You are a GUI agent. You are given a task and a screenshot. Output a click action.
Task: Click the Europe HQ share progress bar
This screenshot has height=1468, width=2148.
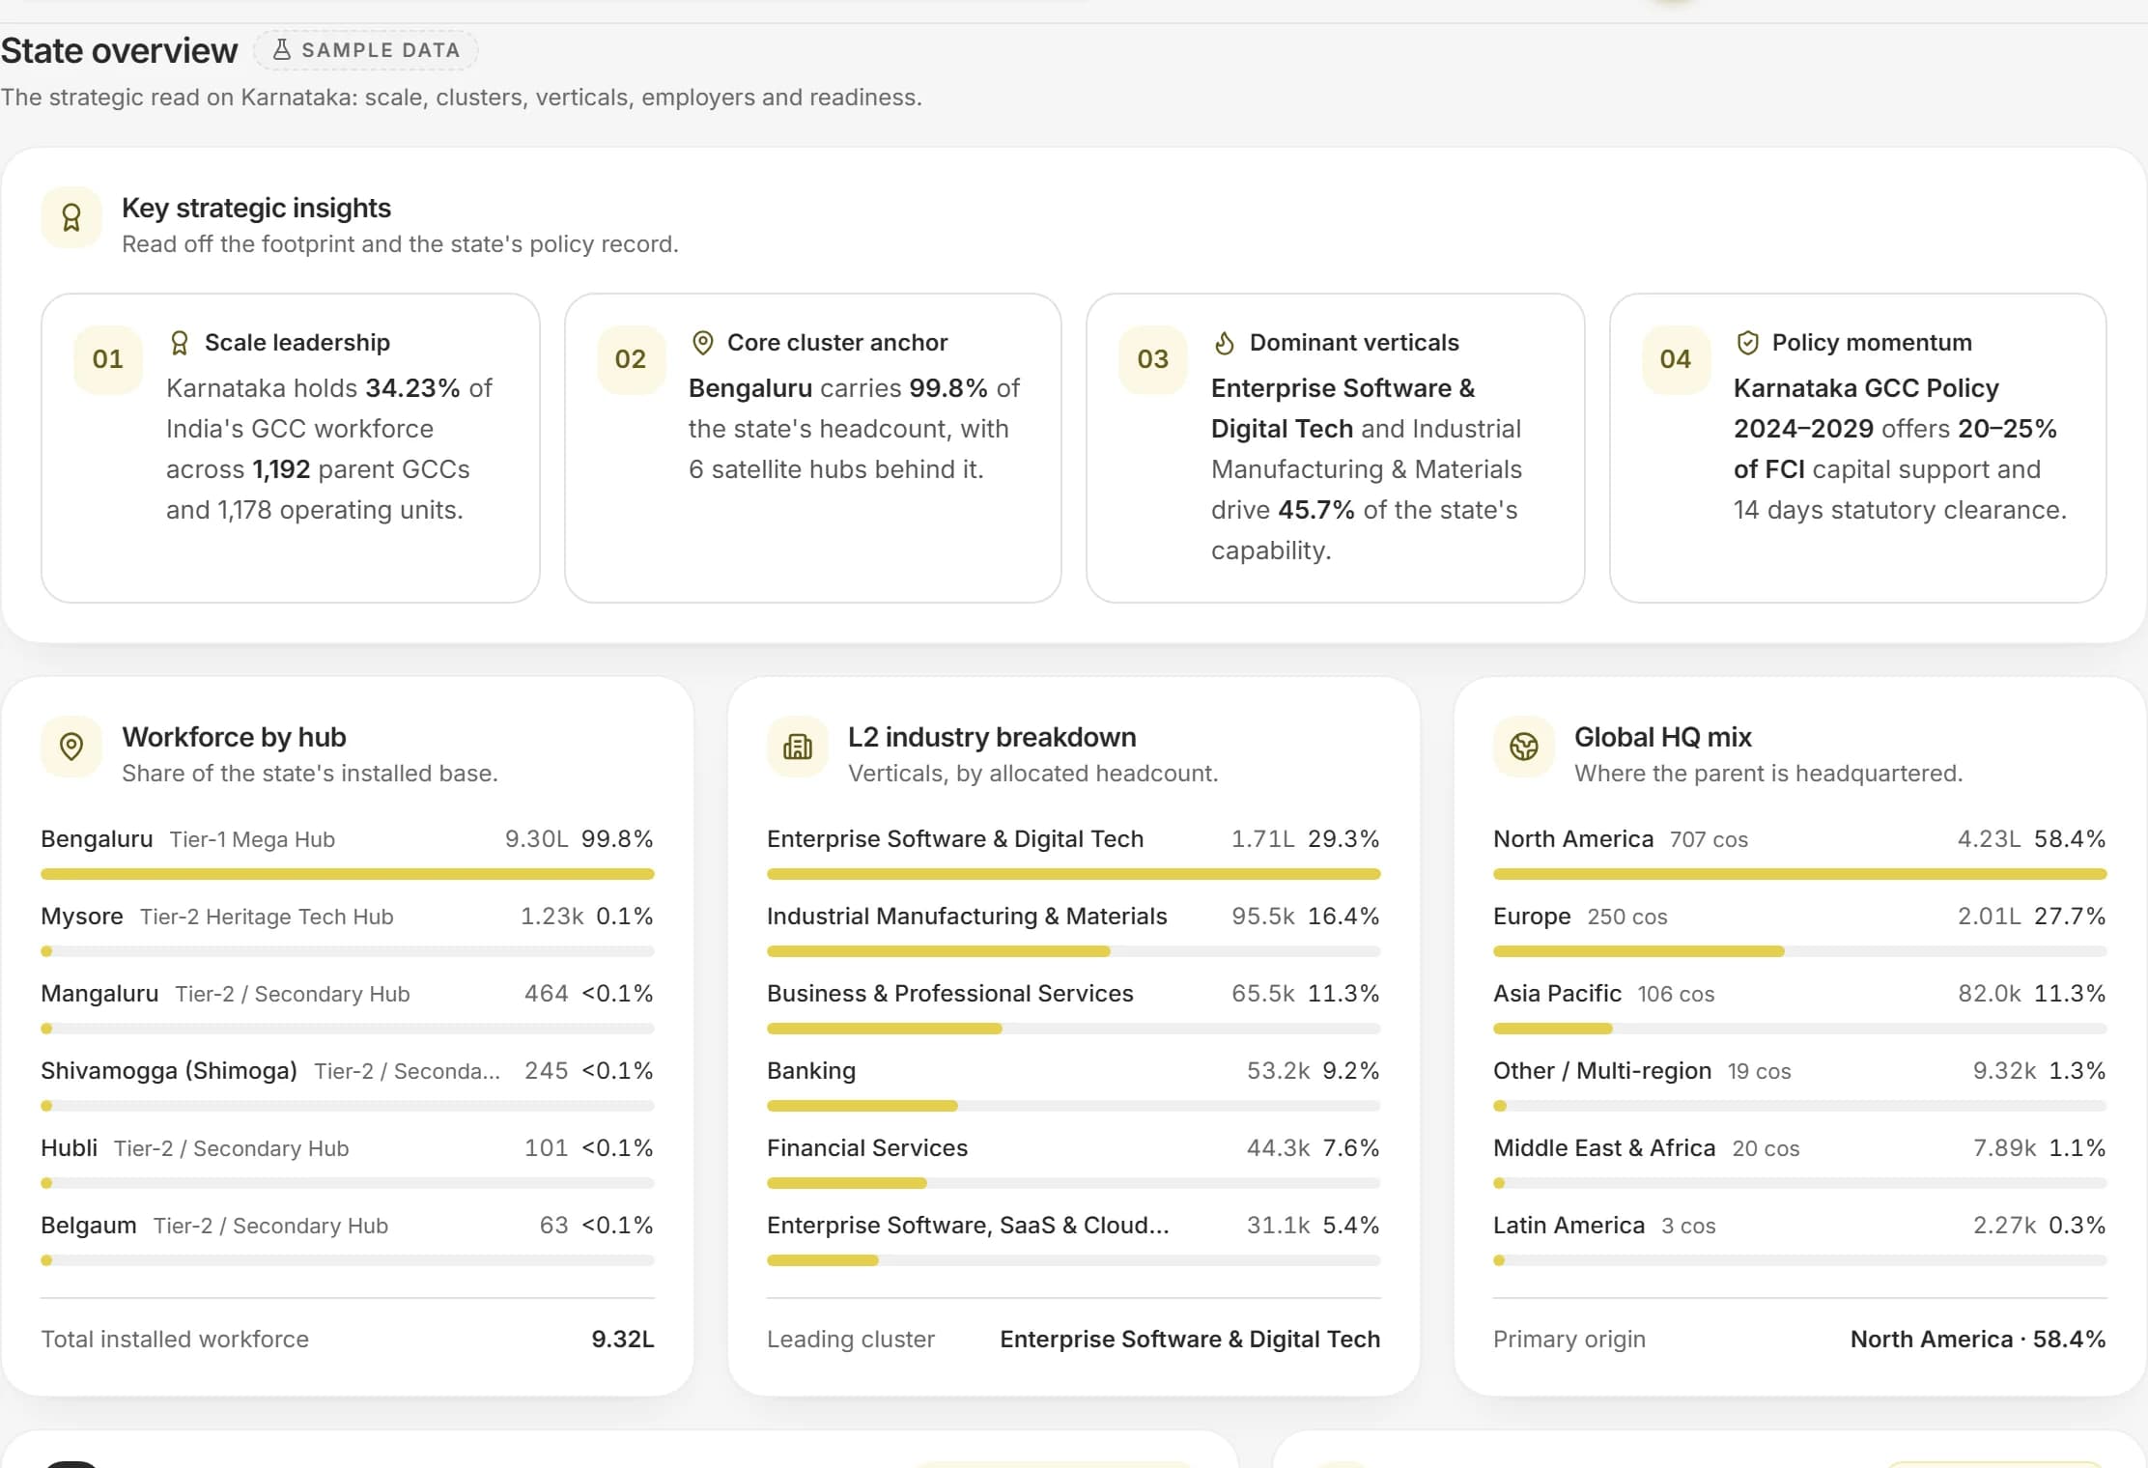1800,951
